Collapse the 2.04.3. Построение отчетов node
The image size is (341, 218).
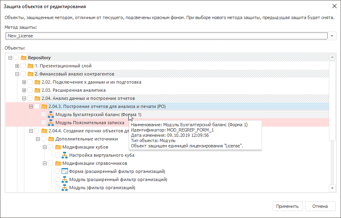pyautogui.click(x=31, y=106)
